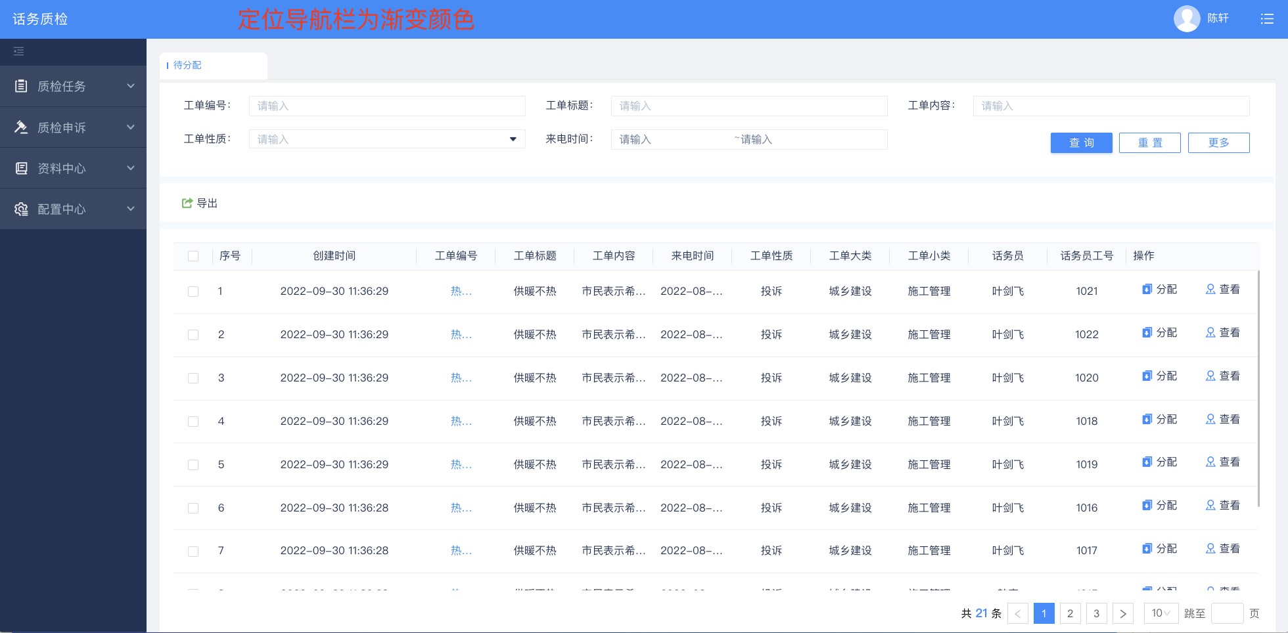The width and height of the screenshot is (1288, 633).
Task: Go to next page arrow
Action: click(x=1123, y=613)
